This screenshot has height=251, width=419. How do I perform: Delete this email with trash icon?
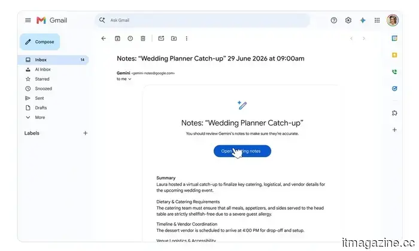click(143, 38)
